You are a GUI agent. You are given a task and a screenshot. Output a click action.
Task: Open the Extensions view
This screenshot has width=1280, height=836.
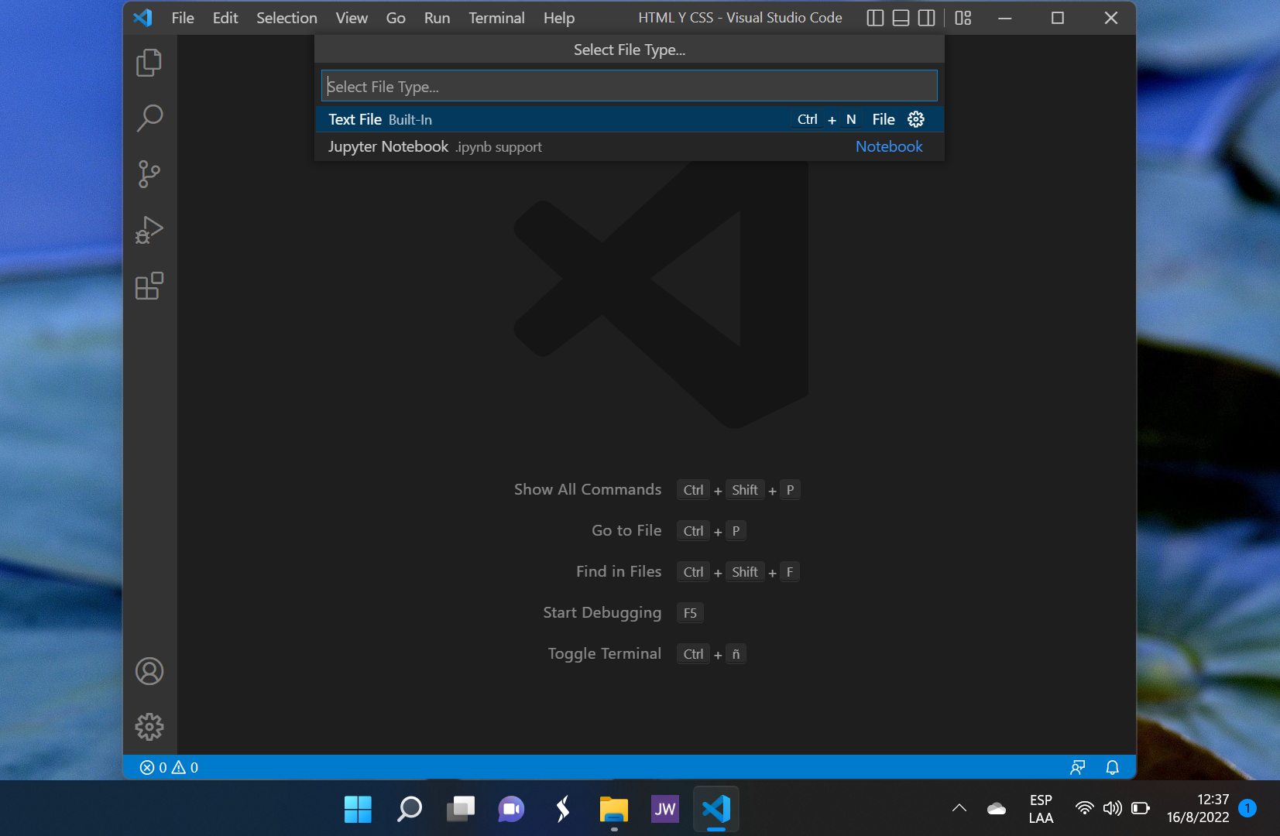coord(149,286)
